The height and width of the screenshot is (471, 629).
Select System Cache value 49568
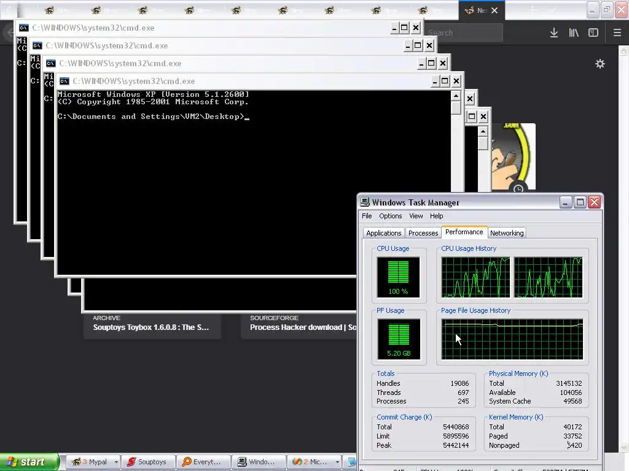coord(572,401)
